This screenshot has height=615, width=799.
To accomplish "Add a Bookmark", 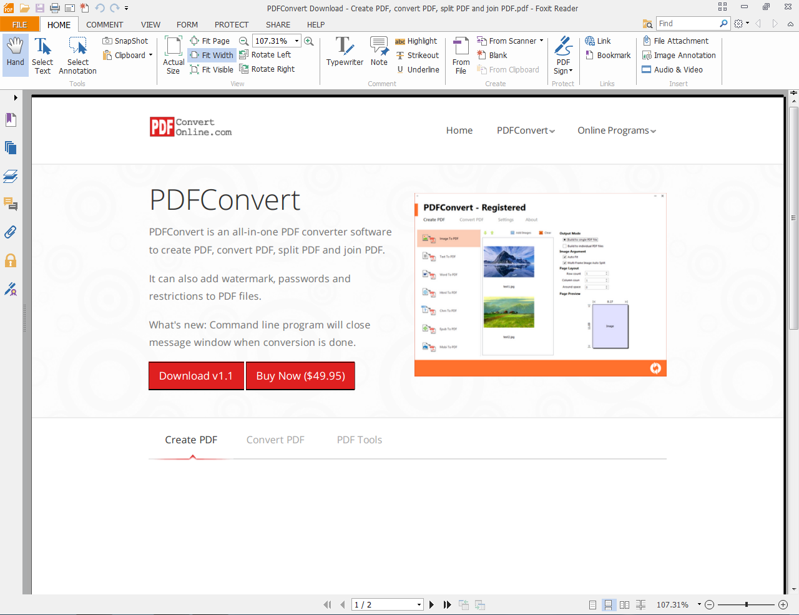I will click(608, 55).
